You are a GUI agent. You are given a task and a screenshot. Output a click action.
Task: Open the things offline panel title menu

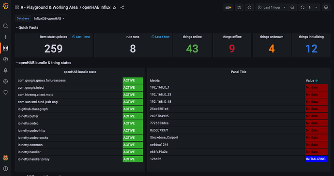(x=232, y=37)
